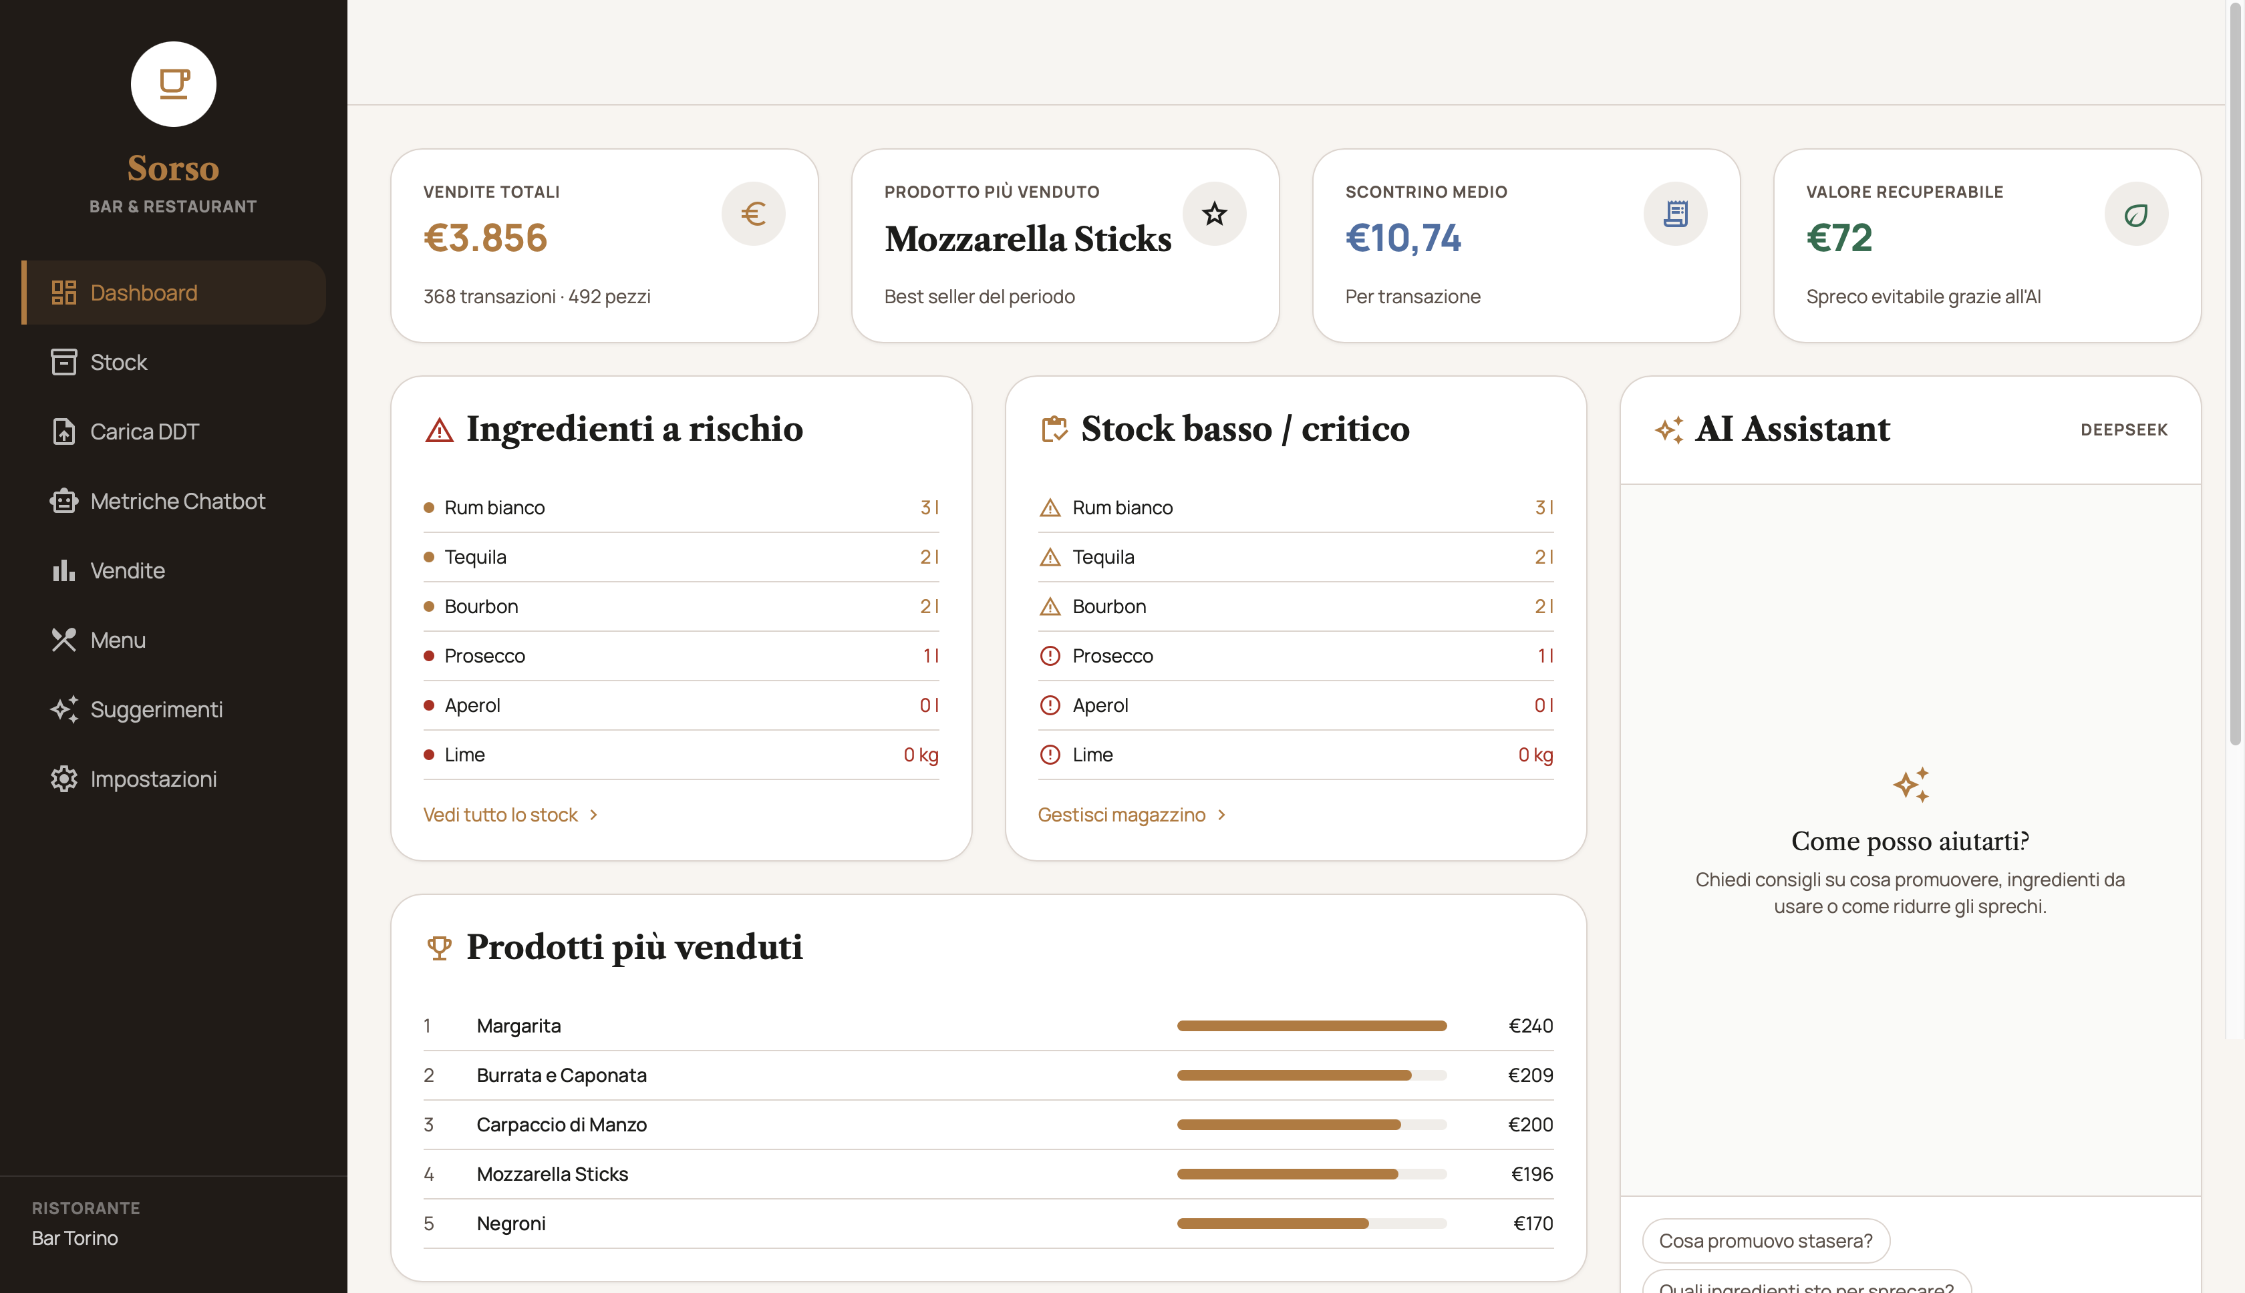Open Impostazioni settings
Image resolution: width=2245 pixels, height=1293 pixels.
173,779
